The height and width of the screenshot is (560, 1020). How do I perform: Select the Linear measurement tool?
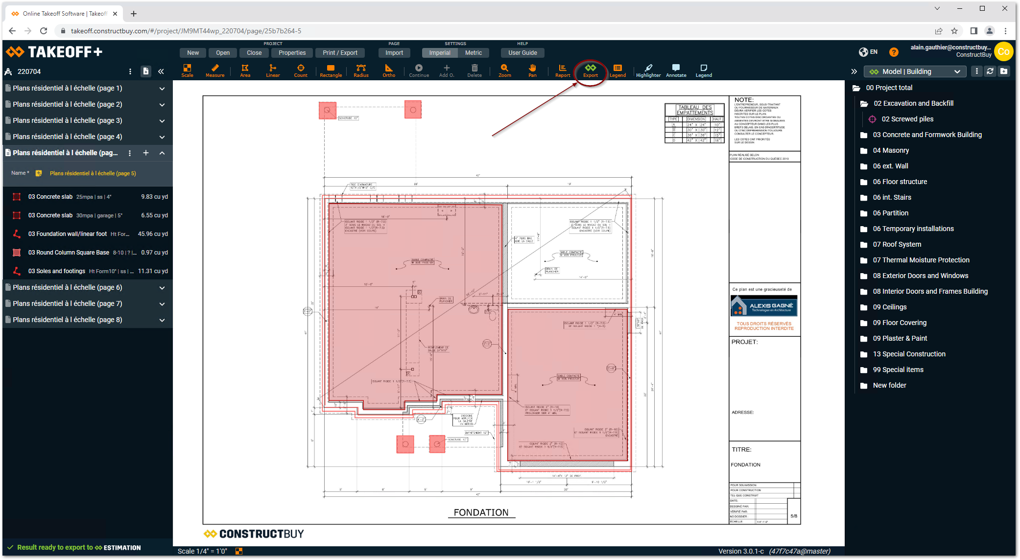pyautogui.click(x=273, y=70)
